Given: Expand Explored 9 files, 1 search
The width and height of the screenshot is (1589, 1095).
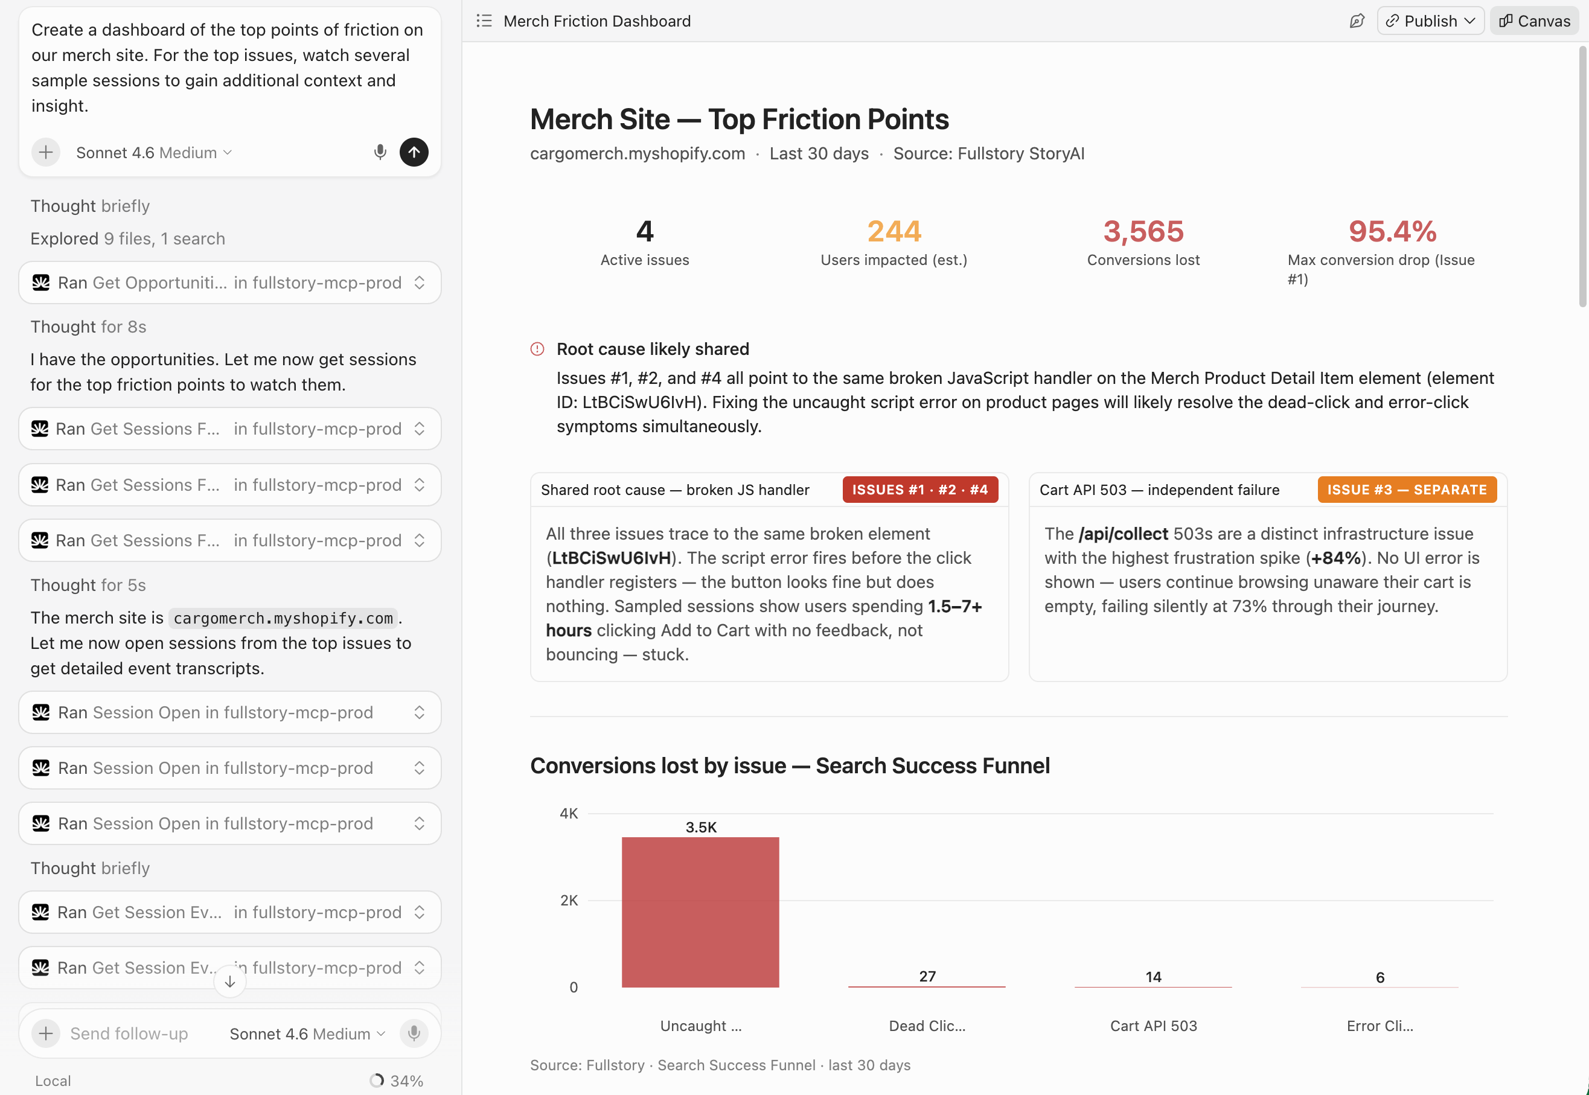Looking at the screenshot, I should click(x=127, y=239).
